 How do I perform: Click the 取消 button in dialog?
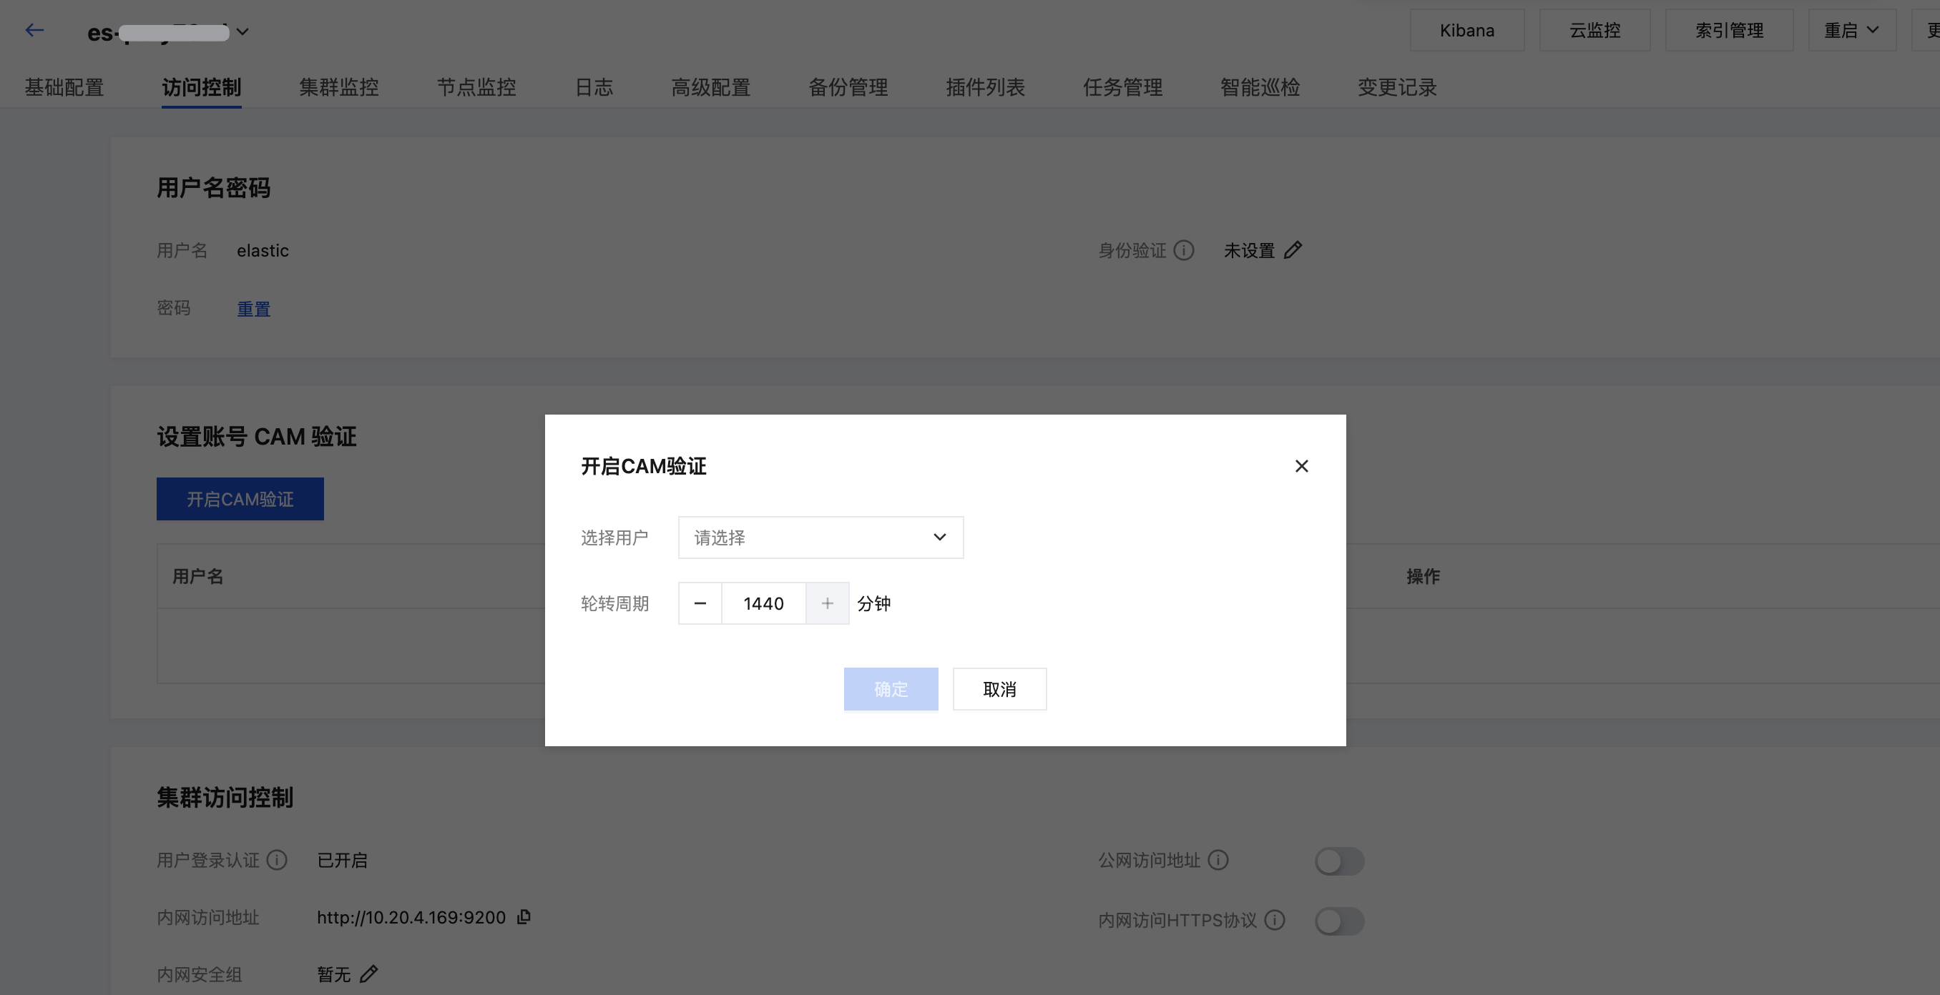pyautogui.click(x=999, y=688)
